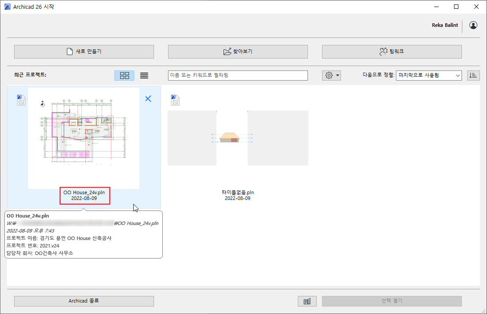487x314 pixels.
Task: Switch to thumbnail grid view
Action: (124, 75)
